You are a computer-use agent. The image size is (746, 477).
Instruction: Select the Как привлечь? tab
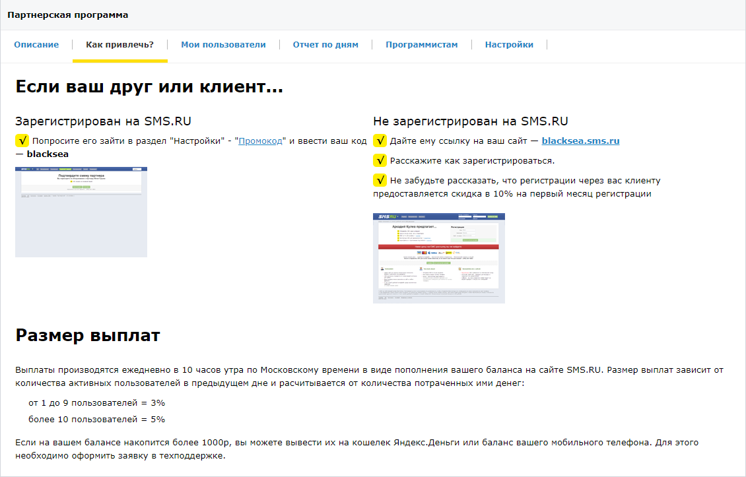120,45
